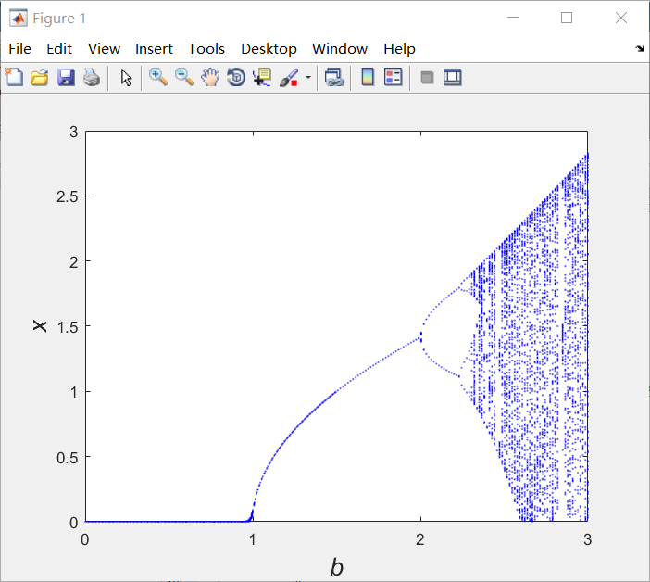This screenshot has width=650, height=582.
Task: Open the Edit menu
Action: (59, 49)
